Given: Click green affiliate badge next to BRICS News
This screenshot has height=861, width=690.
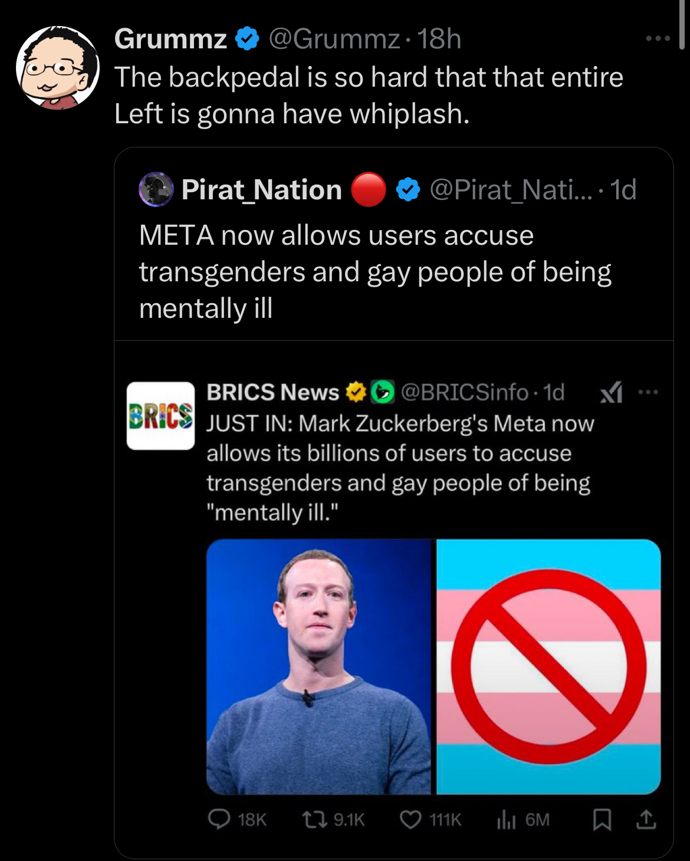Looking at the screenshot, I should pyautogui.click(x=382, y=392).
